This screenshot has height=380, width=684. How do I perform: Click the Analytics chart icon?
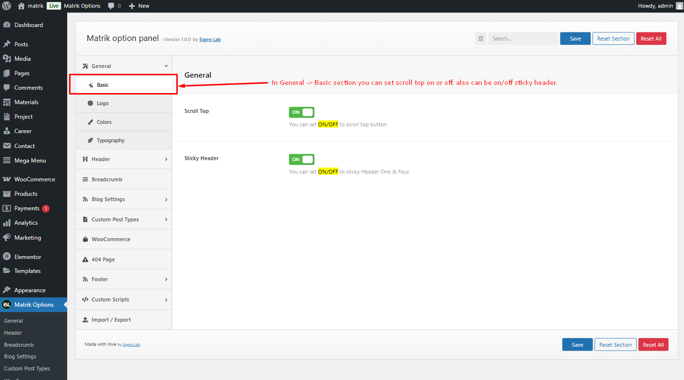click(x=7, y=223)
